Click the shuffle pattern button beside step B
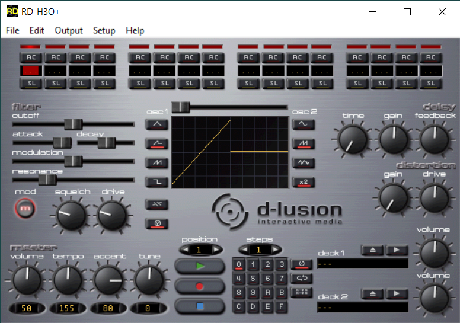460x323 pixels. [x=302, y=292]
